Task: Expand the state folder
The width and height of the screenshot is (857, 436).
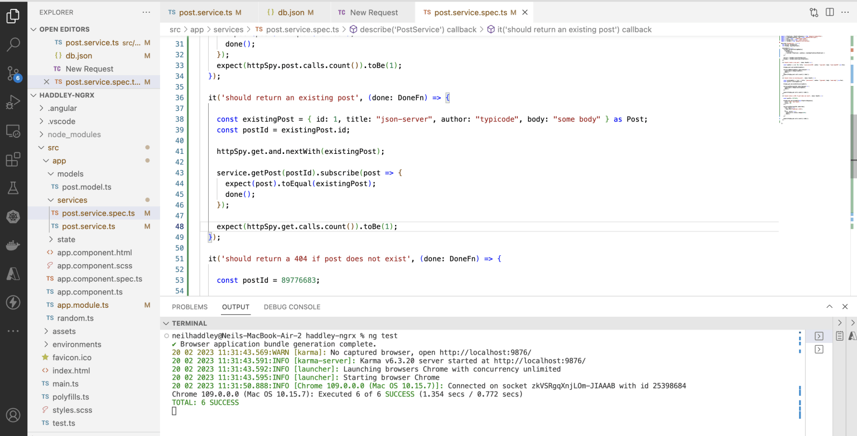Action: (66, 239)
